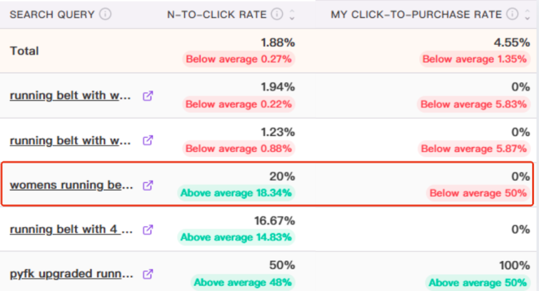Click external link icon for pyfk upgraded runn...
The height and width of the screenshot is (291, 539).
(148, 274)
